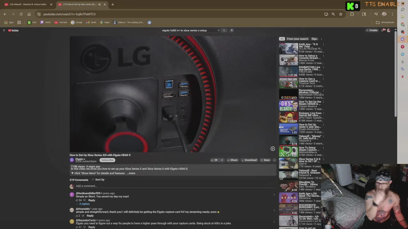Open the Stake.us bookmark
This screenshot has height=229, width=408.
(128, 22)
